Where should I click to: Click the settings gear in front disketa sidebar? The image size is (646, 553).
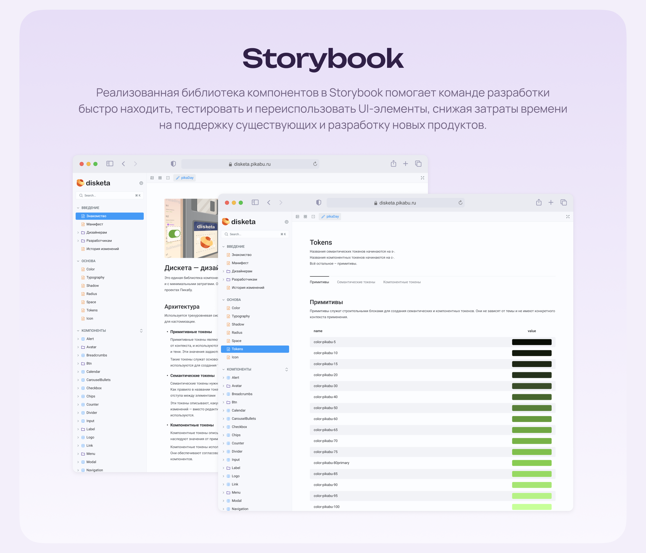[x=286, y=222]
